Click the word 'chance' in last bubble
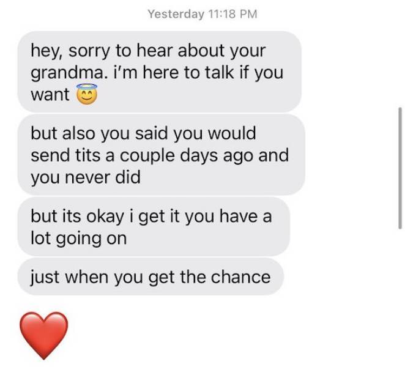 point(240,277)
